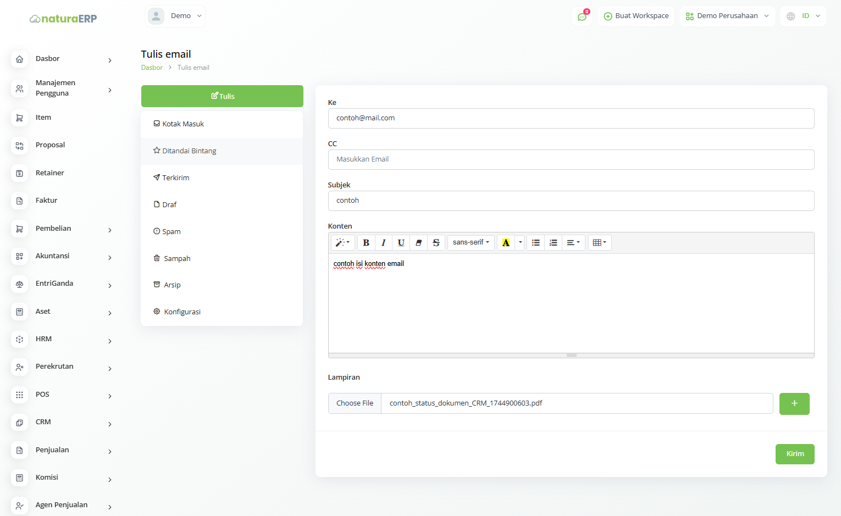
Task: Click the green Tulis compose button
Action: [x=222, y=96]
